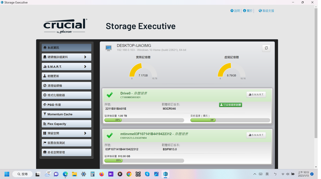
Task: Click model text CT1000MX500SSD1
Action: coord(130,97)
